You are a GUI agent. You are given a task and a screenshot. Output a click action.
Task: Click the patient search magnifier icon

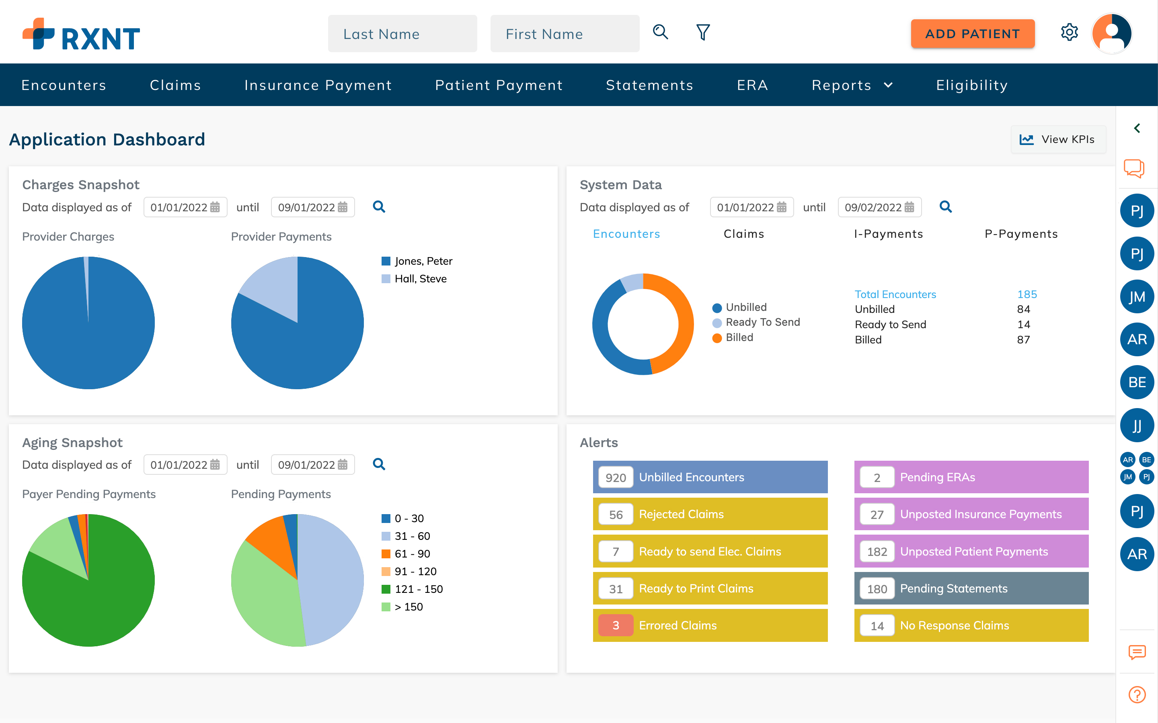tap(660, 32)
